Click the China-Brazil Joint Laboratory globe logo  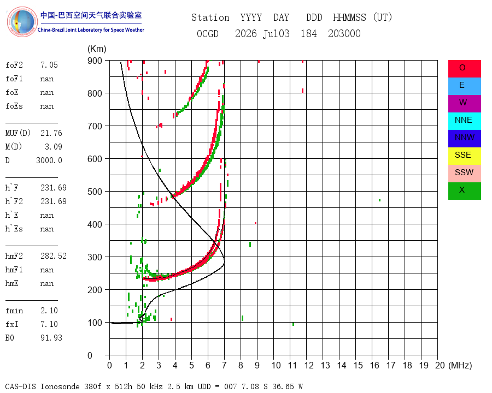[x=22, y=22]
